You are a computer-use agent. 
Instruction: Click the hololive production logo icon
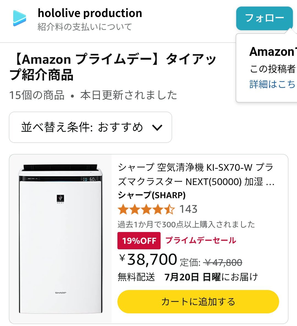click(20, 18)
